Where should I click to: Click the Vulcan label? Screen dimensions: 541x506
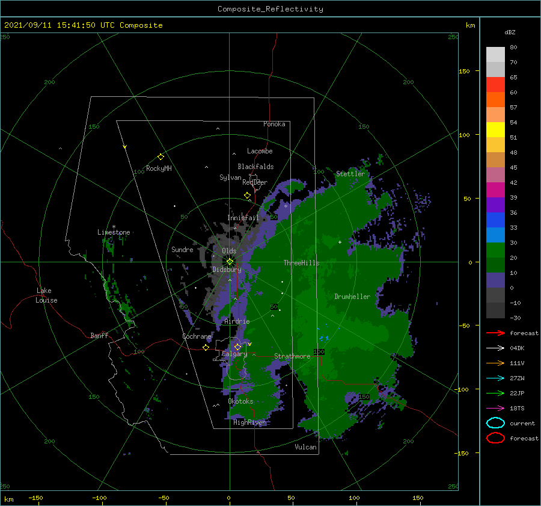tap(305, 447)
